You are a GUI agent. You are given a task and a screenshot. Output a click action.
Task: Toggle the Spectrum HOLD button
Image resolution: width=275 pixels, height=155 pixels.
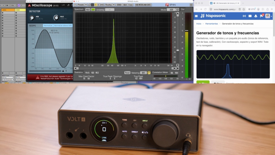(88, 10)
